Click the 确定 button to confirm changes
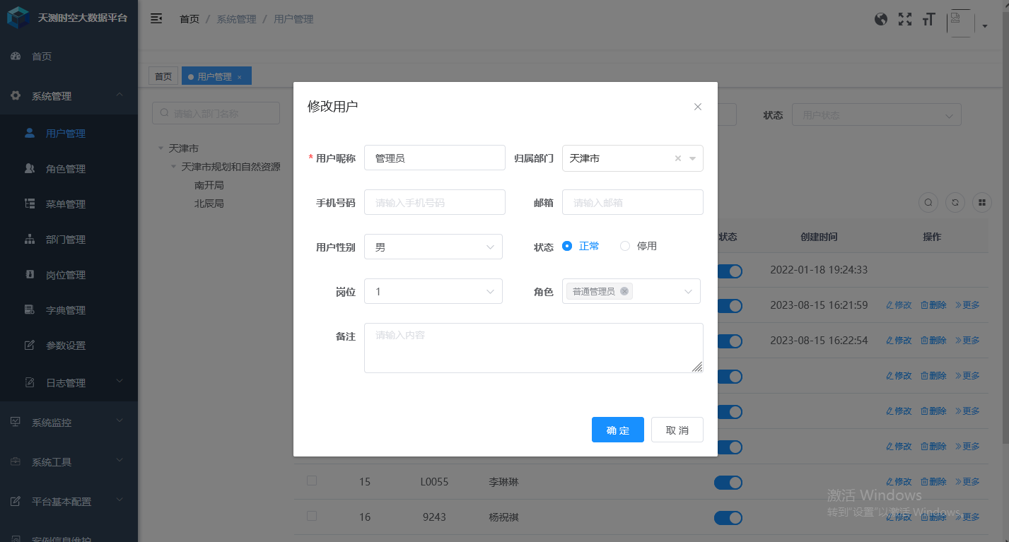Viewport: 1009px width, 542px height. 617,430
